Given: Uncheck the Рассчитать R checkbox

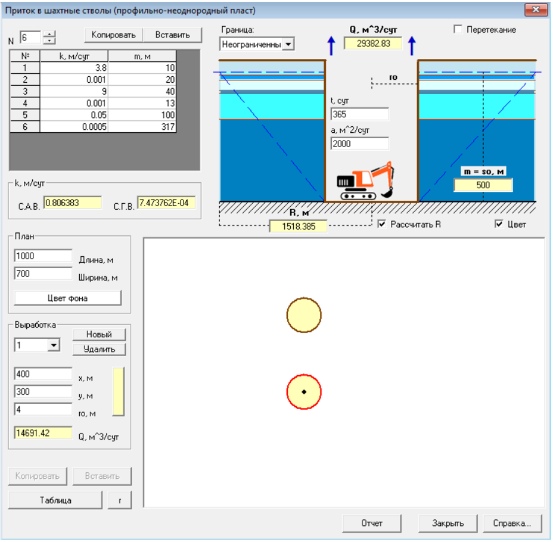Looking at the screenshot, I should [x=383, y=225].
